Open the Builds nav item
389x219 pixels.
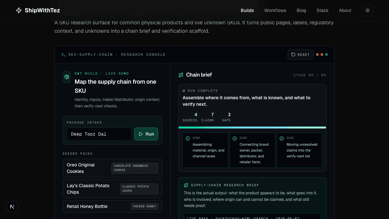(x=247, y=10)
